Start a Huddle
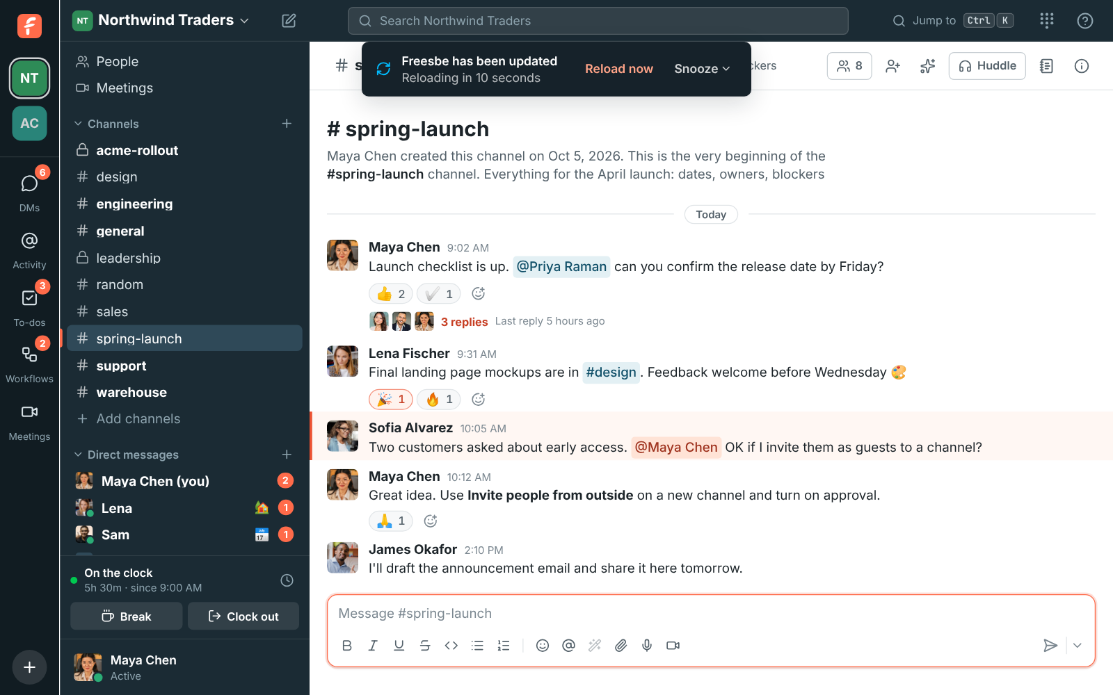1113x695 pixels. click(987, 66)
